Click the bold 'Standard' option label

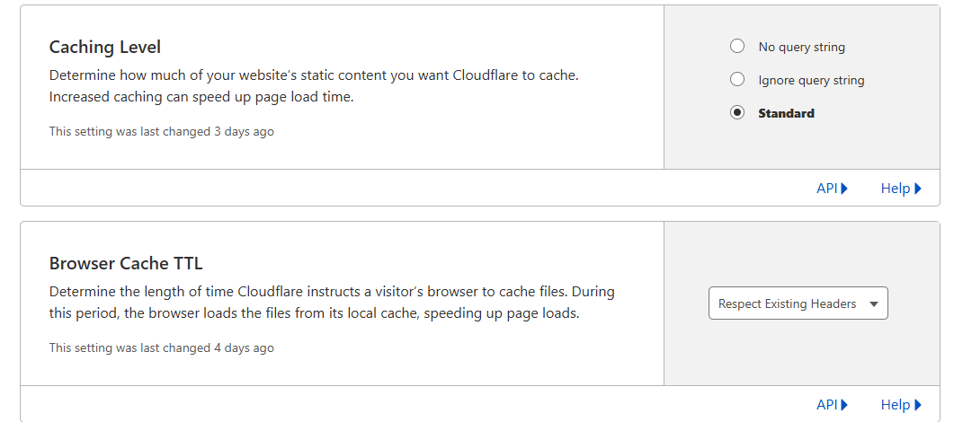pos(786,113)
